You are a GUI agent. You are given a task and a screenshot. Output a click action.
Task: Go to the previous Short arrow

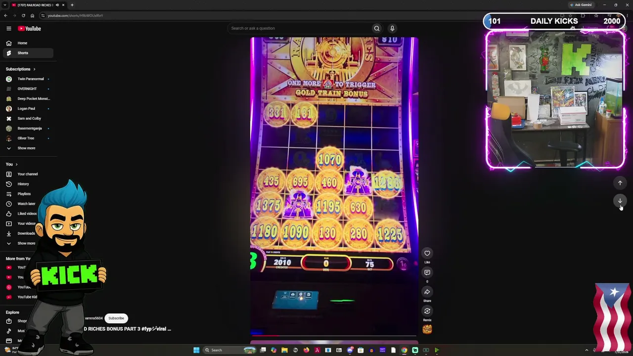tap(620, 183)
